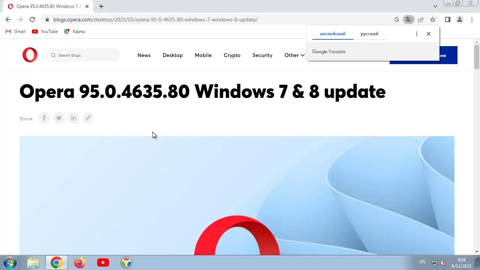This screenshot has height=270, width=480.
Task: Open File Explorer from the taskbar
Action: [33, 263]
